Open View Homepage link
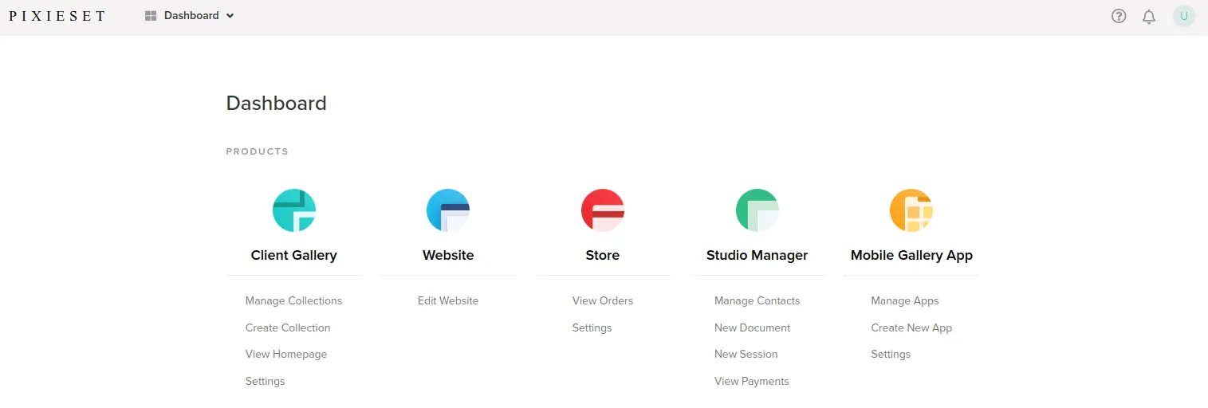This screenshot has height=408, width=1208. 286,354
